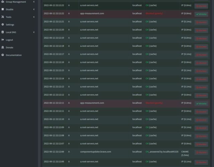Click timestamp 2022-06-12 22:12:15
Viewport: 214px width, 167px height.
coord(54,70)
